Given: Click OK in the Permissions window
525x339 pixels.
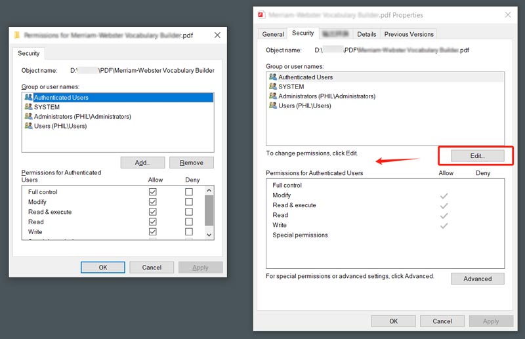Looking at the screenshot, I should 103,268.
